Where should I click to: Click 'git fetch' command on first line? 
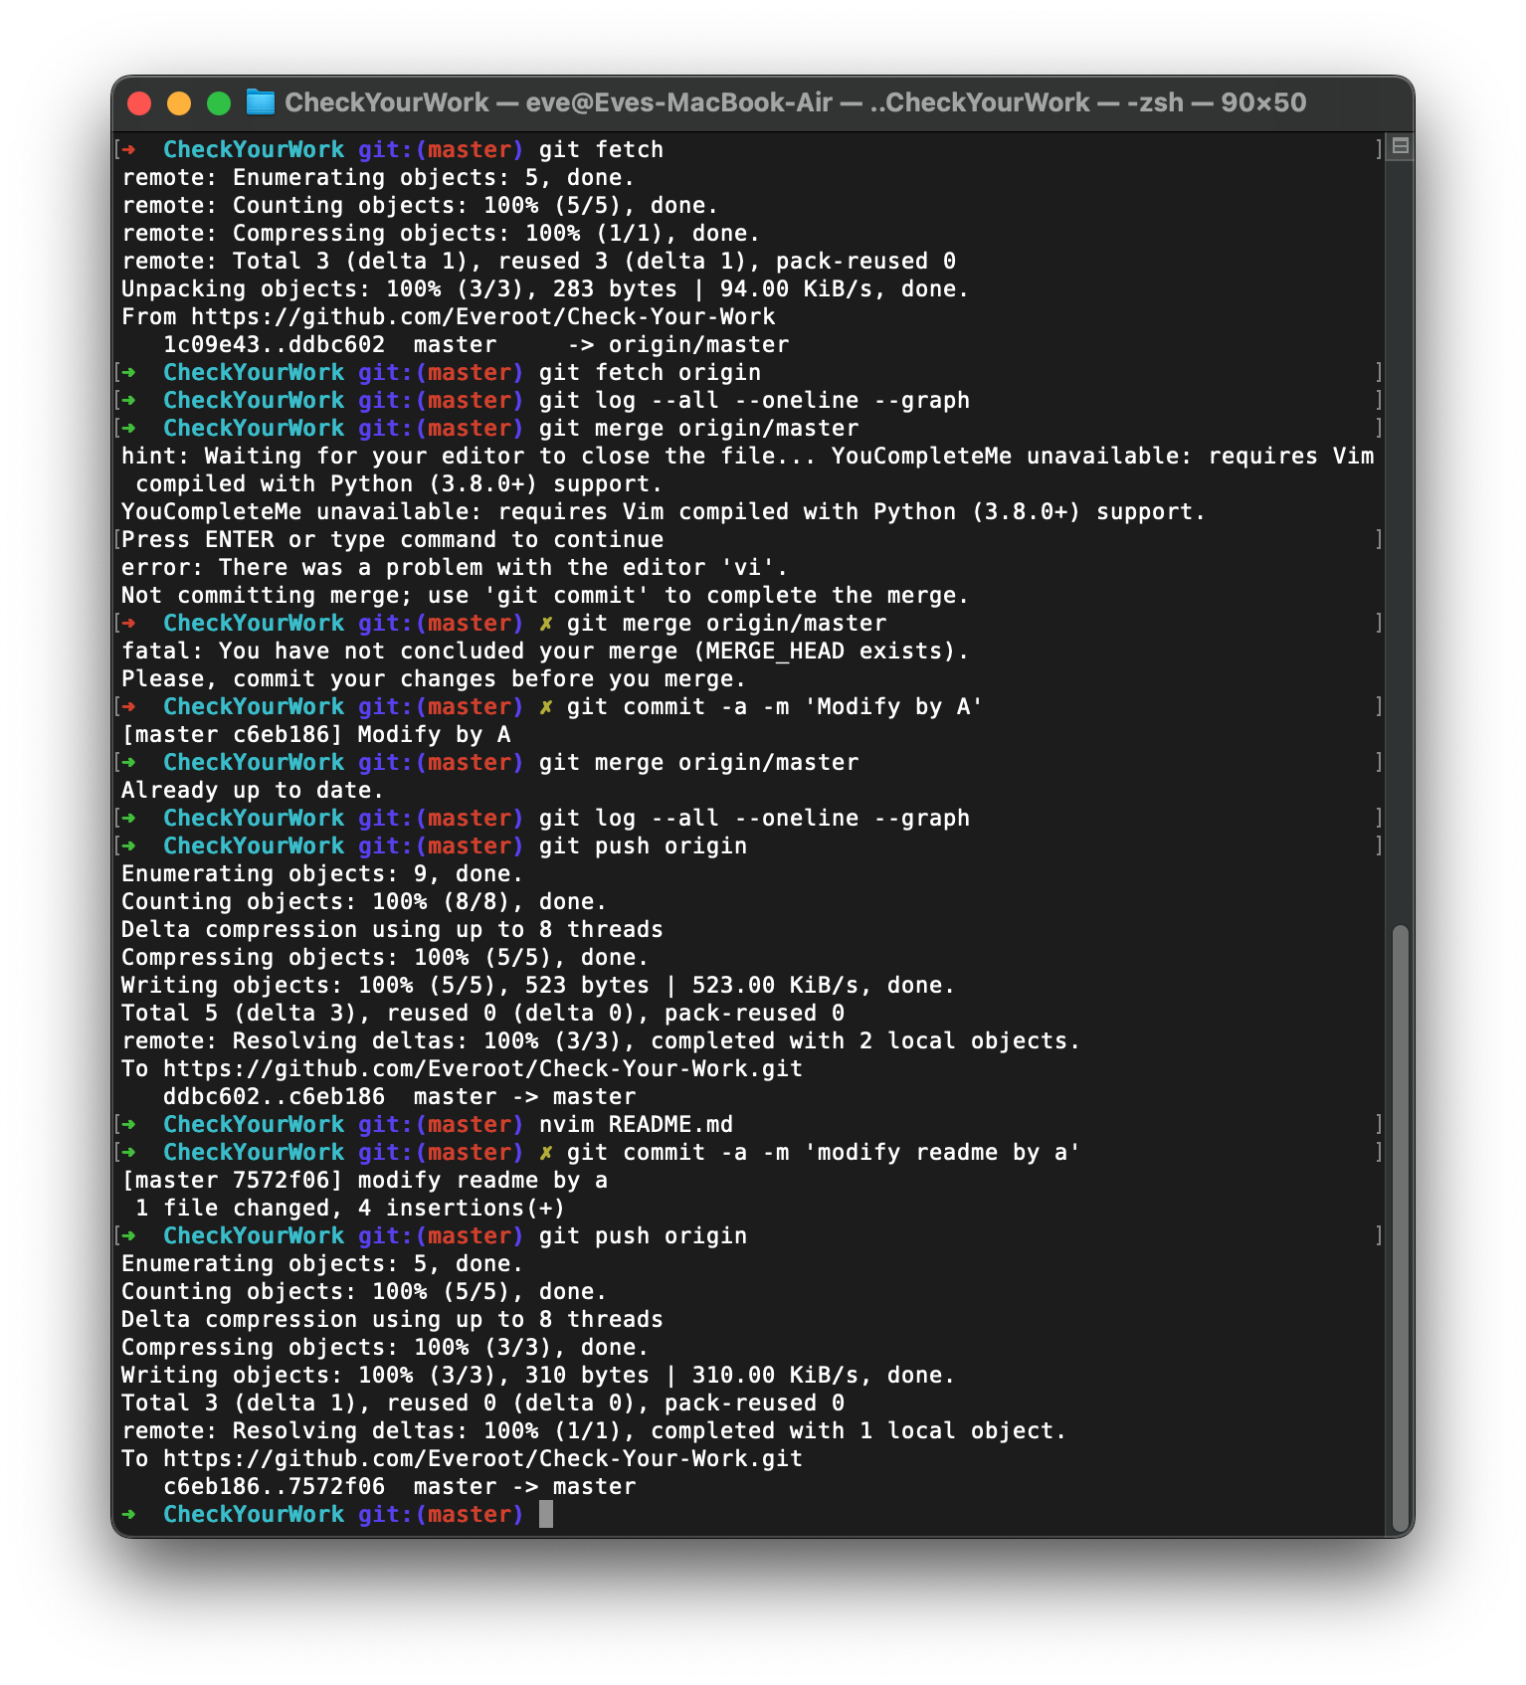[x=601, y=149]
